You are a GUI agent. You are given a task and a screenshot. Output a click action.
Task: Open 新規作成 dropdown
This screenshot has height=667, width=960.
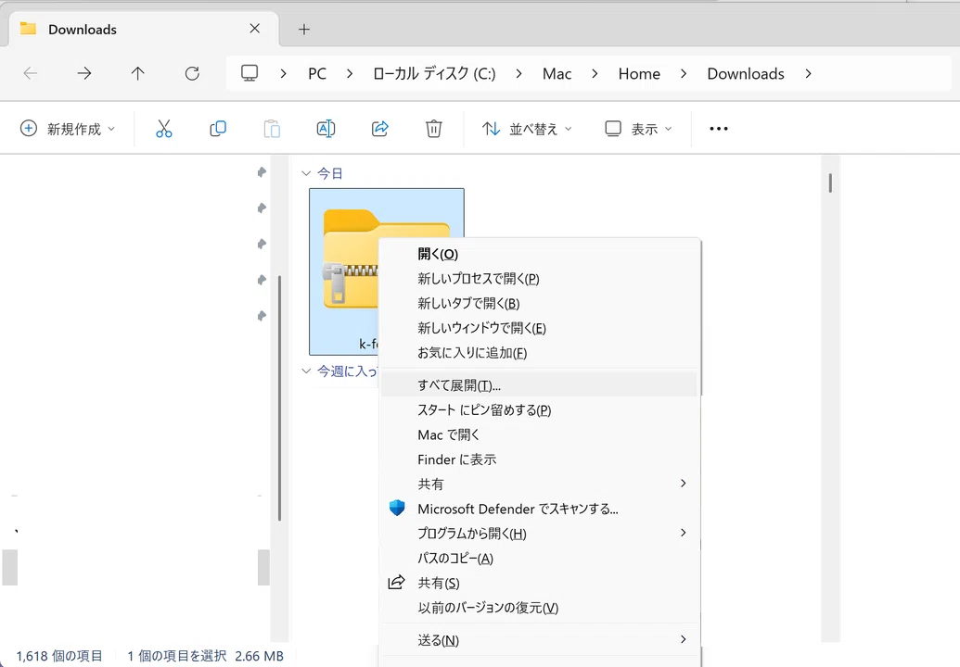coord(68,129)
